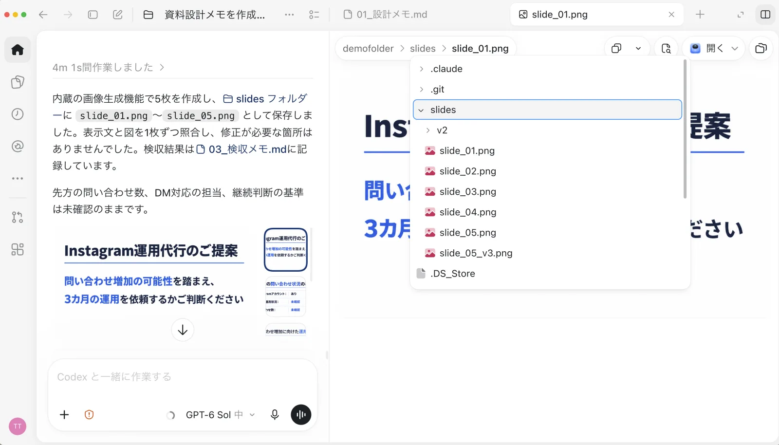Add attachment with plus button
Image resolution: width=779 pixels, height=445 pixels.
tap(64, 415)
